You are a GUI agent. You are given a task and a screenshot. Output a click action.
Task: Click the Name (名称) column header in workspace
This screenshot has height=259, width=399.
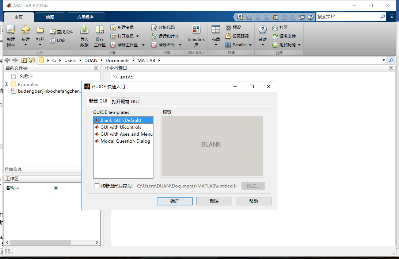point(27,188)
